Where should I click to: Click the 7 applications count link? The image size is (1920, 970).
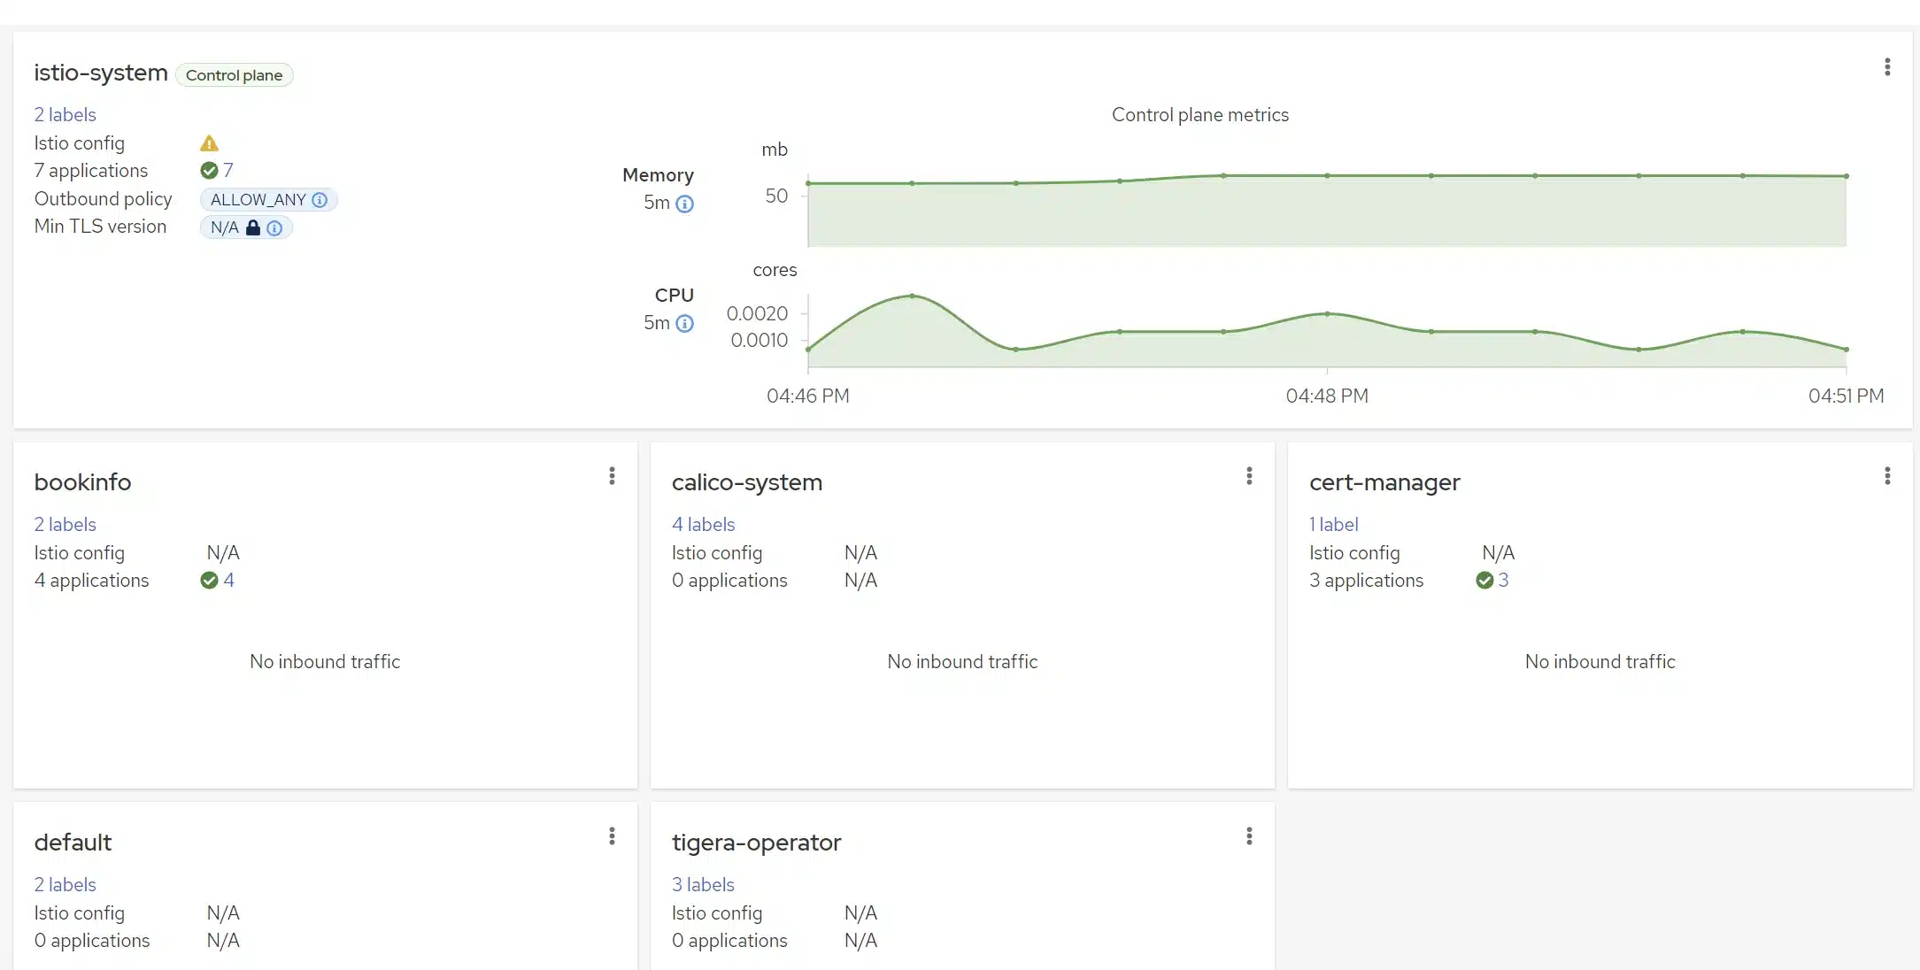point(228,170)
